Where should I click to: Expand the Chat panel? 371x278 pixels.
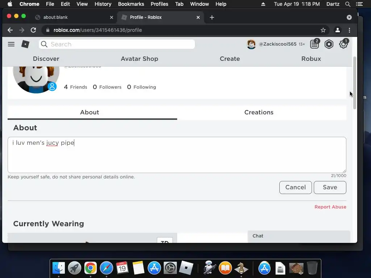pyautogui.click(x=299, y=236)
